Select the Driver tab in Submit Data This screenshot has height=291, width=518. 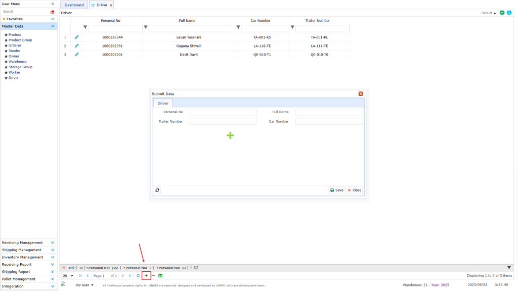click(163, 103)
